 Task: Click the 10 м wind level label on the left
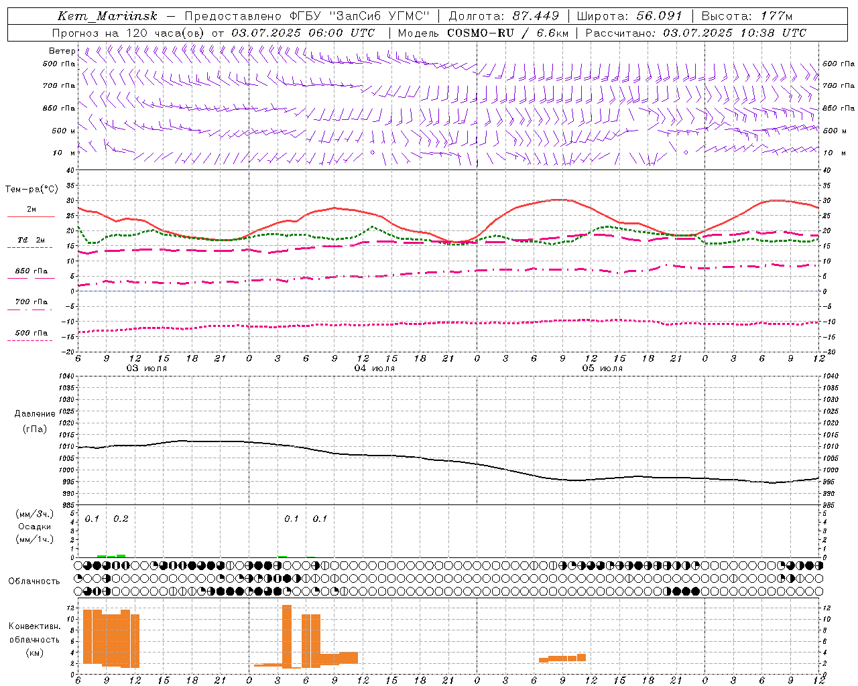tap(64, 153)
